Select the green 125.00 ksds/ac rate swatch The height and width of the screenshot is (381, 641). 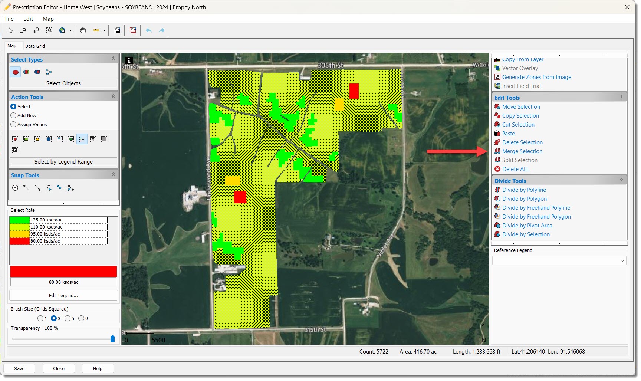[x=19, y=220]
